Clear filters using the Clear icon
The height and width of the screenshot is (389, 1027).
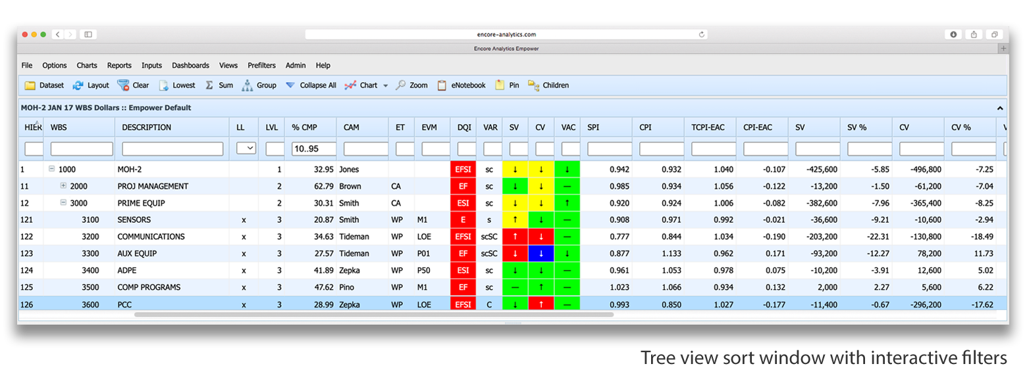point(123,85)
